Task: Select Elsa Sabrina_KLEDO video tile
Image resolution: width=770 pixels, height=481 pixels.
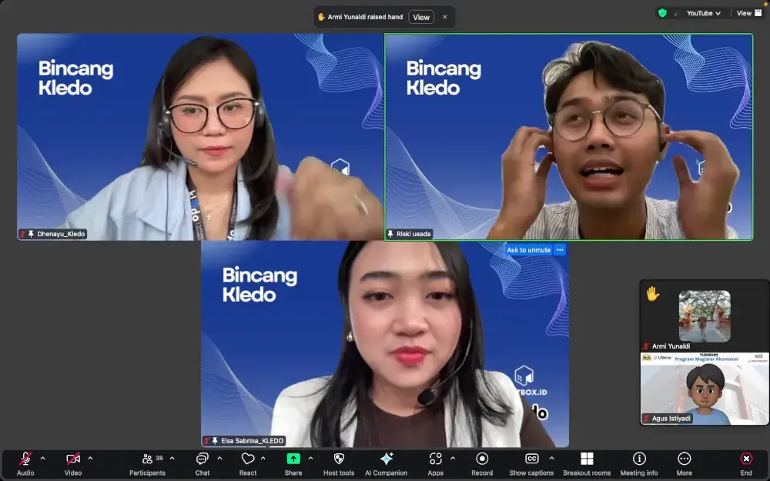Action: [x=384, y=343]
